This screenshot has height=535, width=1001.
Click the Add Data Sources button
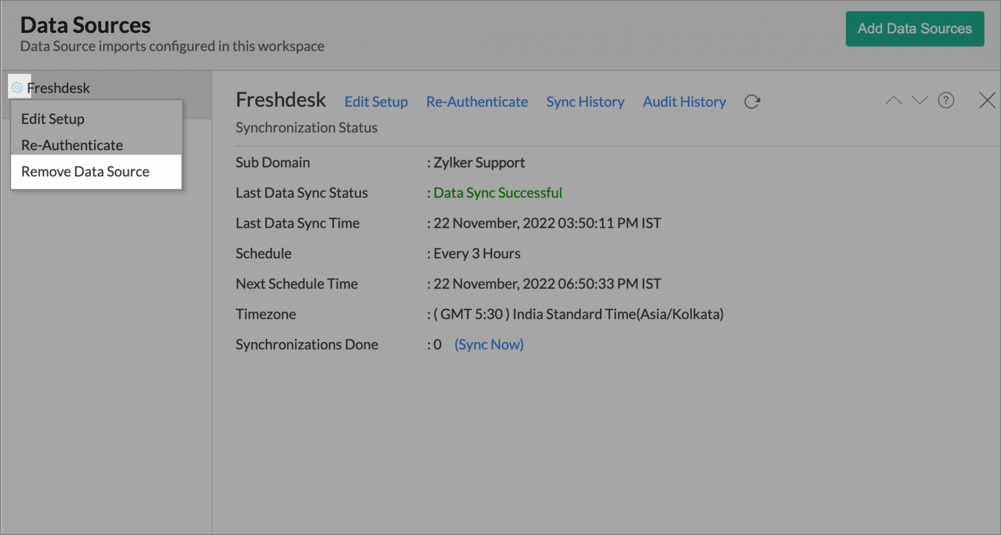[914, 28]
